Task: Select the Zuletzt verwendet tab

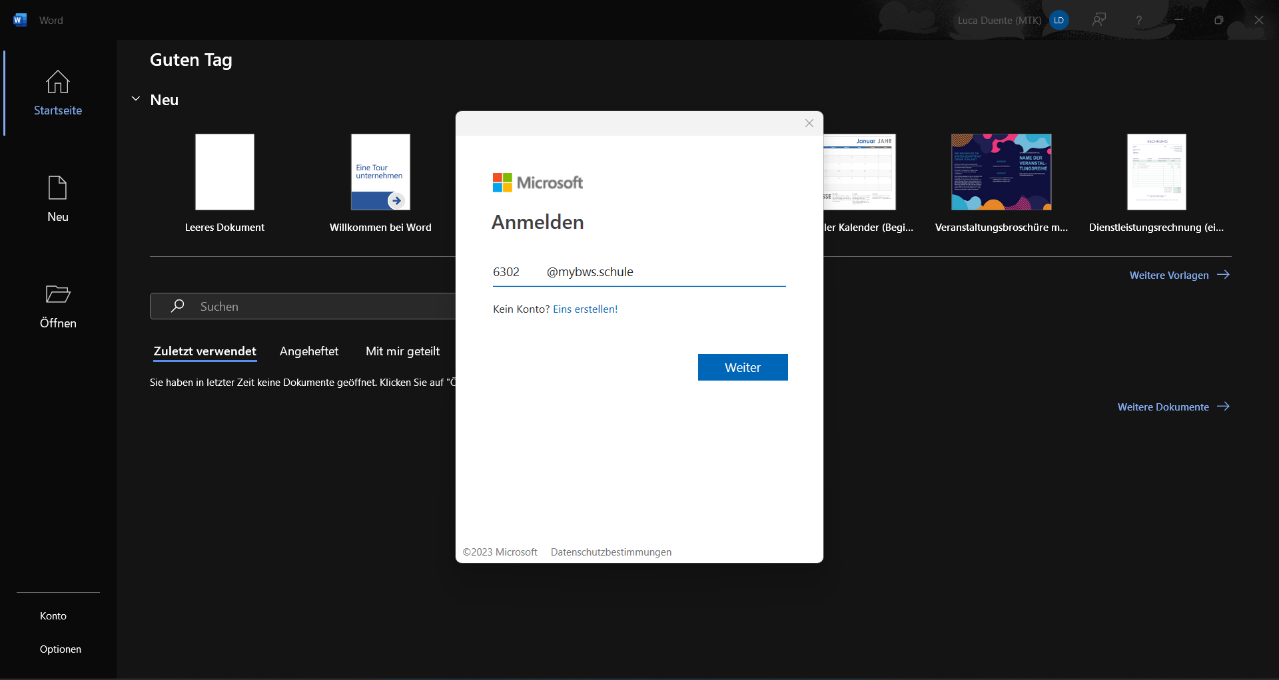Action: [205, 351]
